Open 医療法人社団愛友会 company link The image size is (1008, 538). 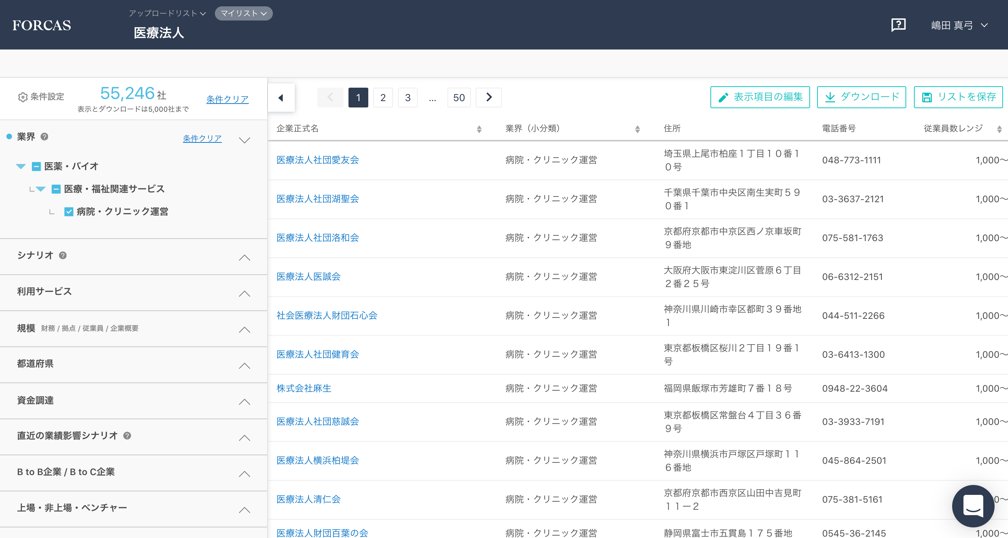(317, 160)
